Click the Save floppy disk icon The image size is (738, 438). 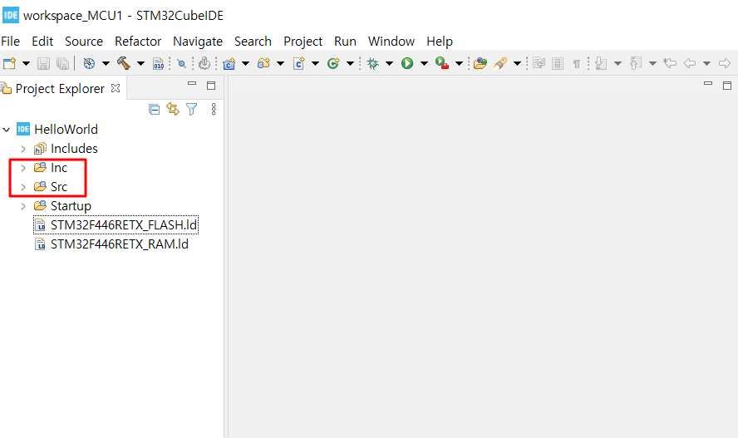43,63
